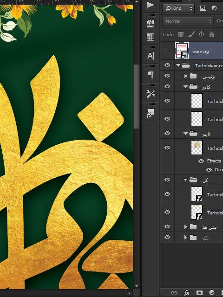Add a layer mask

tap(199, 293)
